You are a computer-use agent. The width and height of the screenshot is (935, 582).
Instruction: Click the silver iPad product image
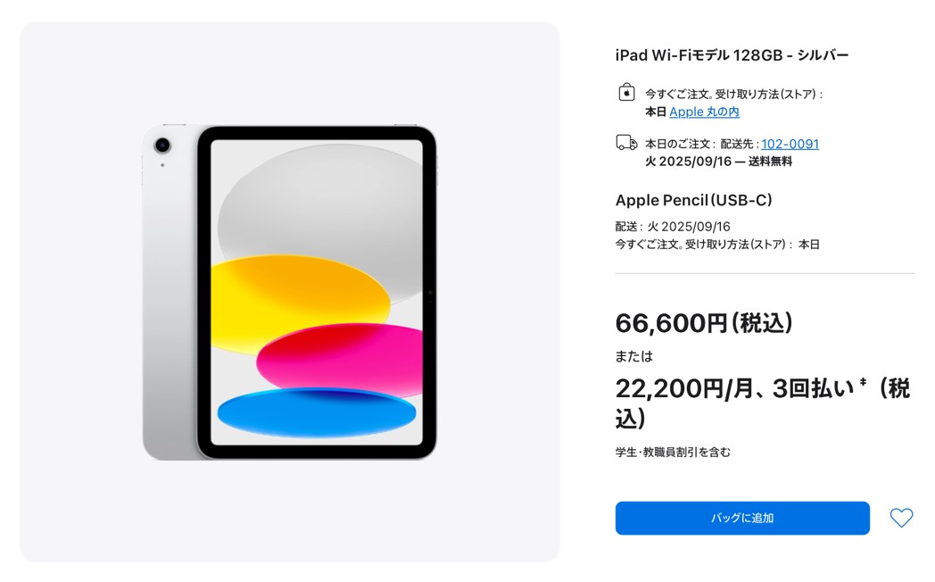tap(290, 292)
